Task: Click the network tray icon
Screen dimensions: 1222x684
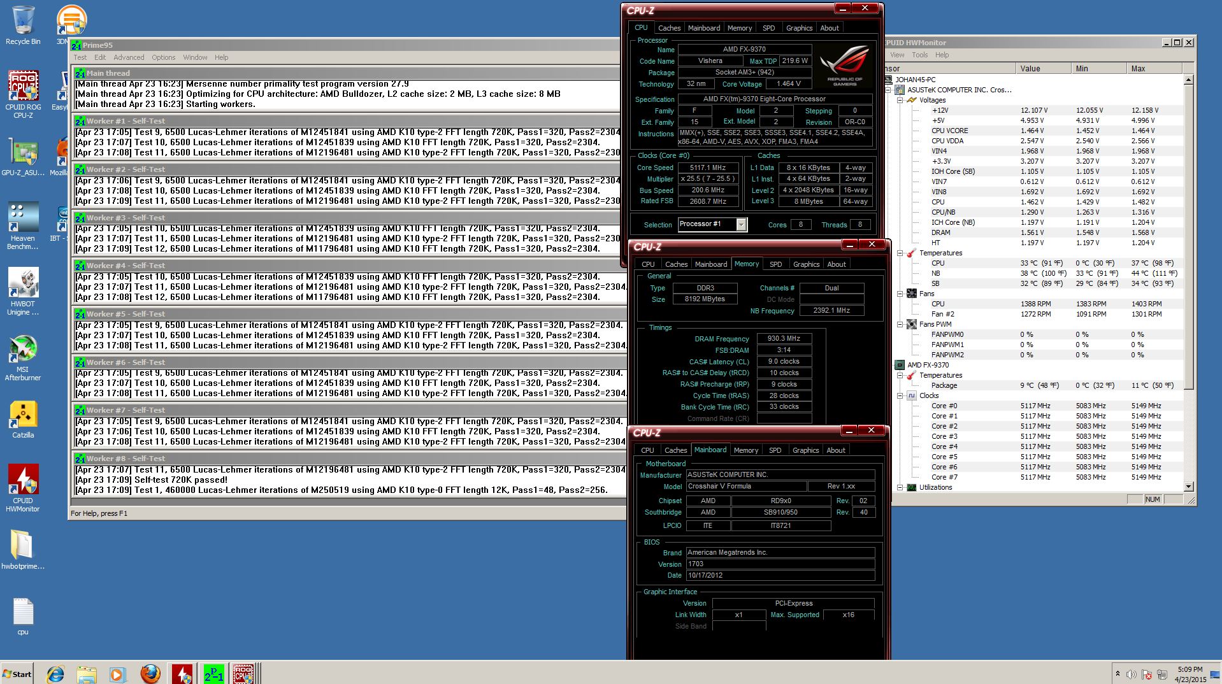Action: 1161,674
